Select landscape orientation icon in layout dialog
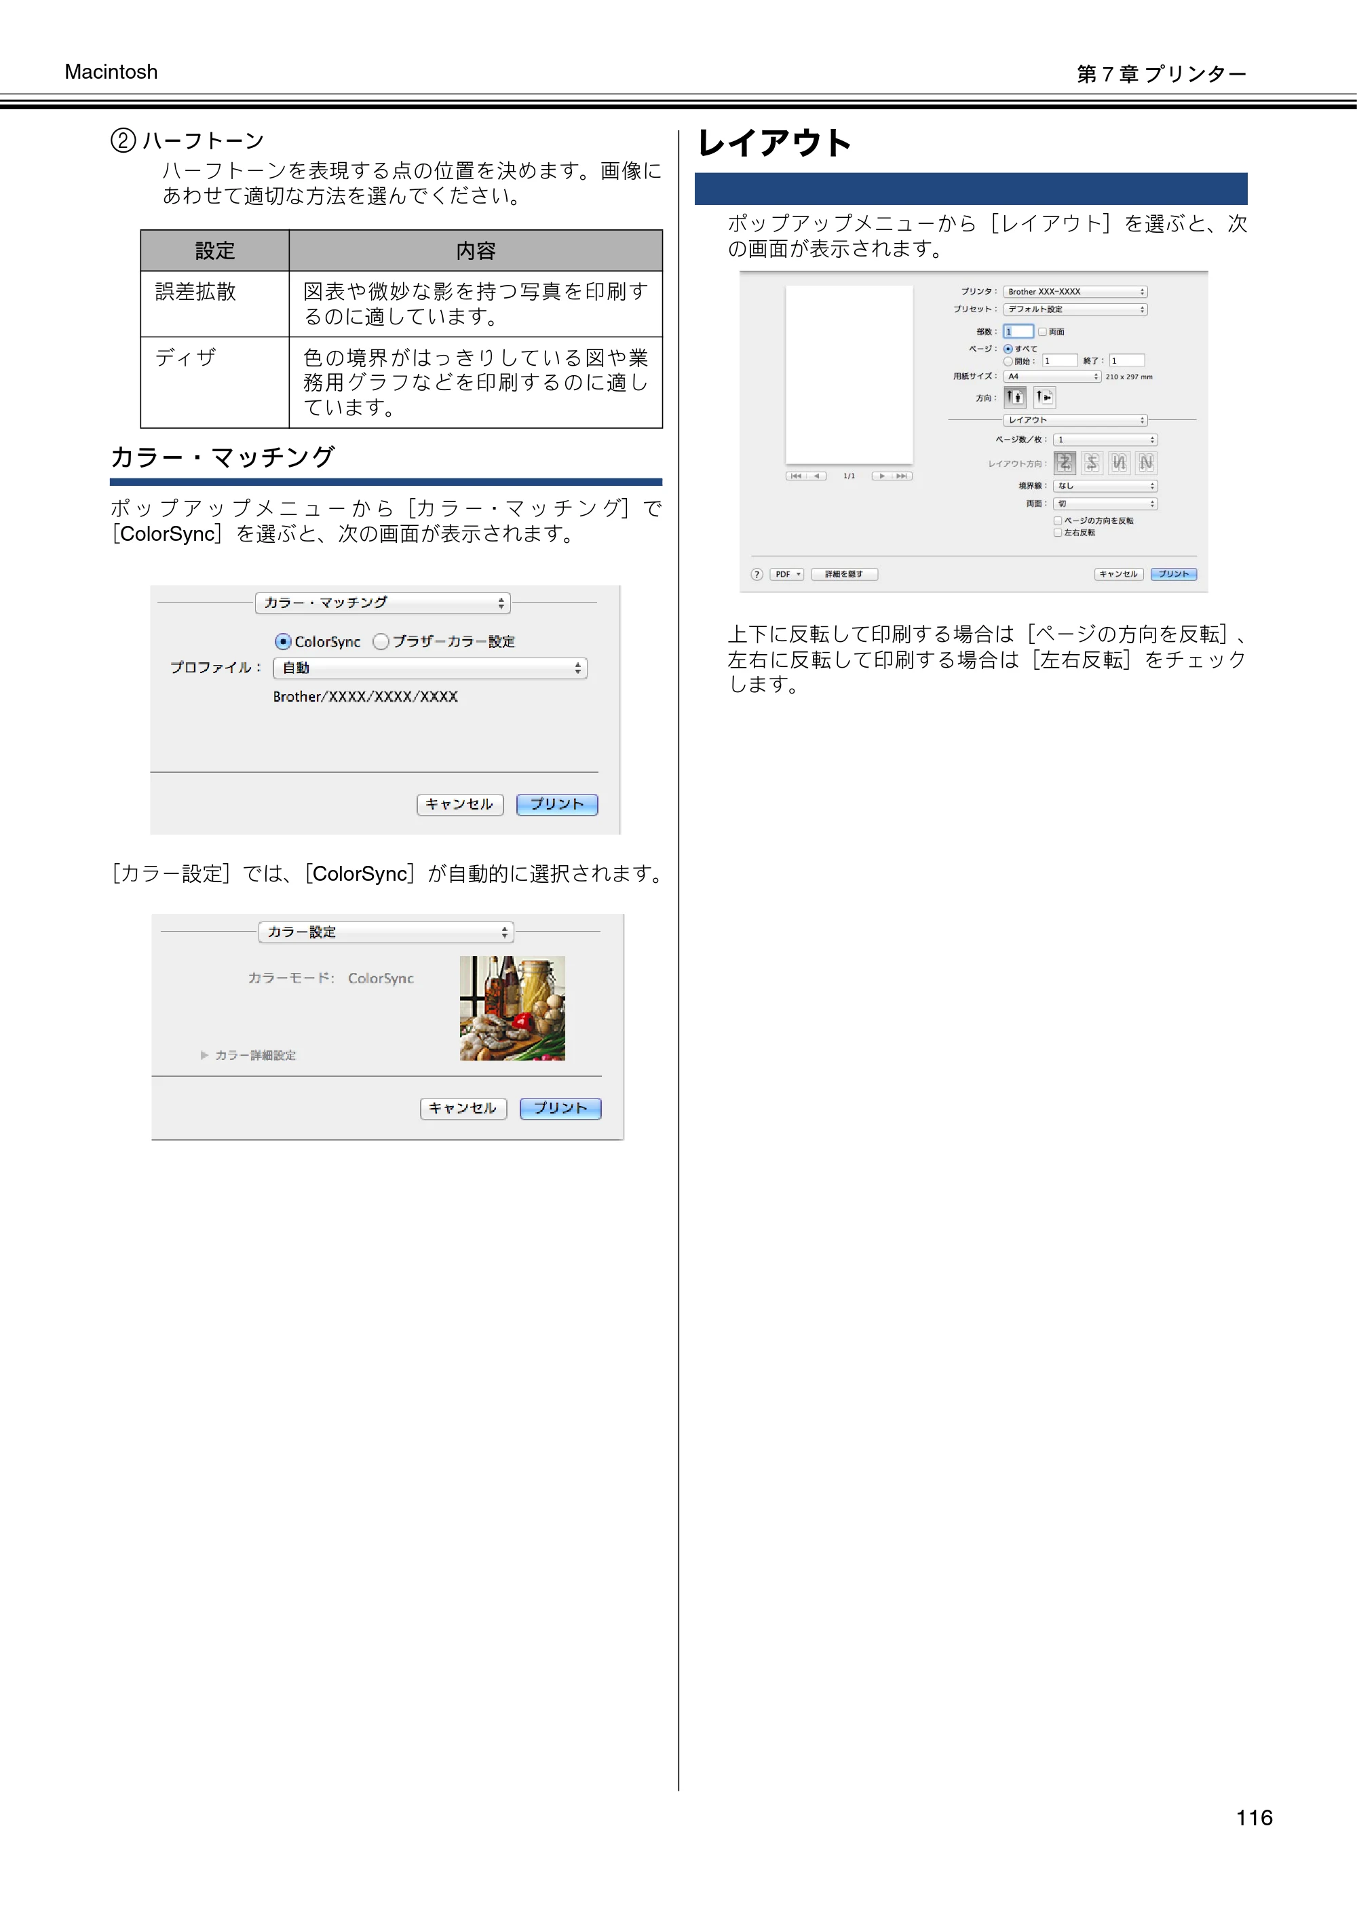 [1044, 398]
